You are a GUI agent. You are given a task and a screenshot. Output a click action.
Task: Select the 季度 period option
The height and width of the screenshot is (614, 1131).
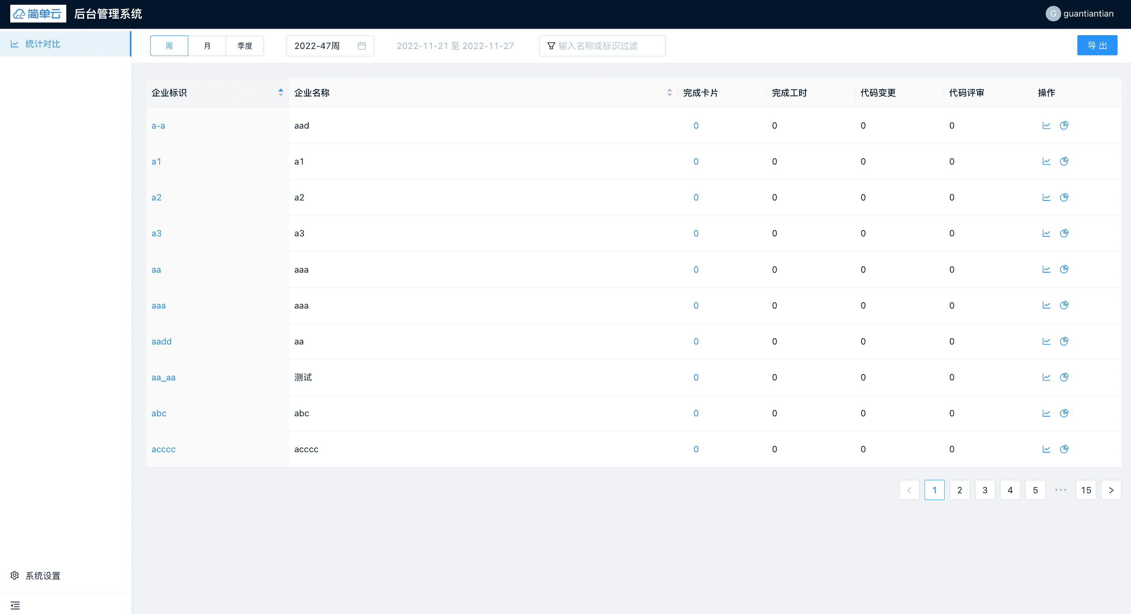pyautogui.click(x=245, y=46)
